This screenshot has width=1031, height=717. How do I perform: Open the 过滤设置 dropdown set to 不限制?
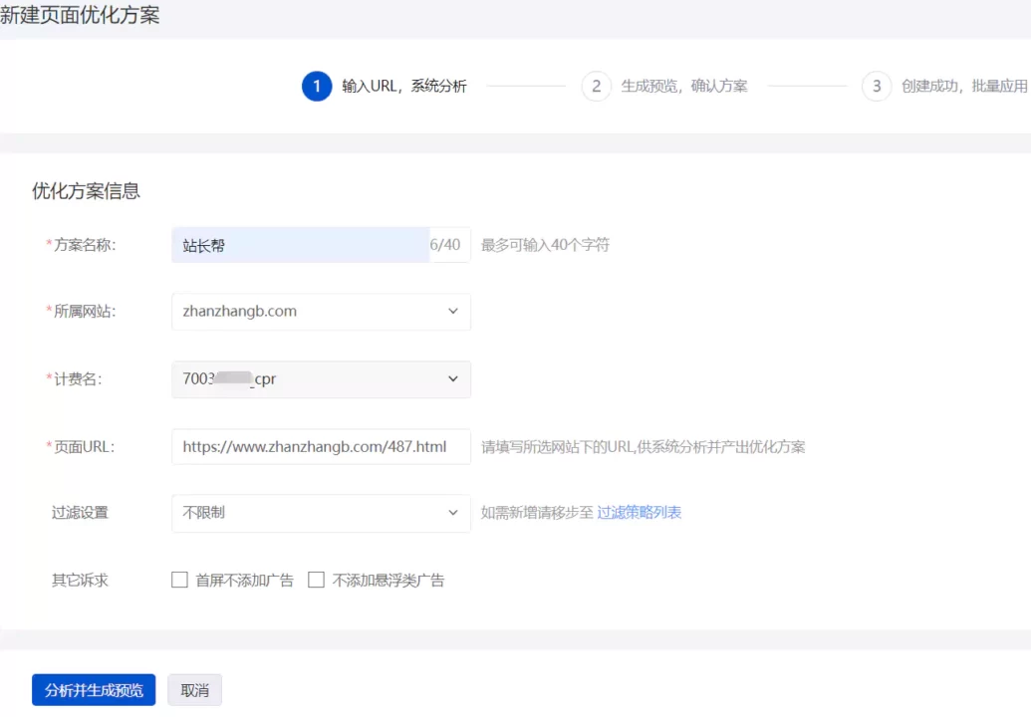pyautogui.click(x=321, y=513)
